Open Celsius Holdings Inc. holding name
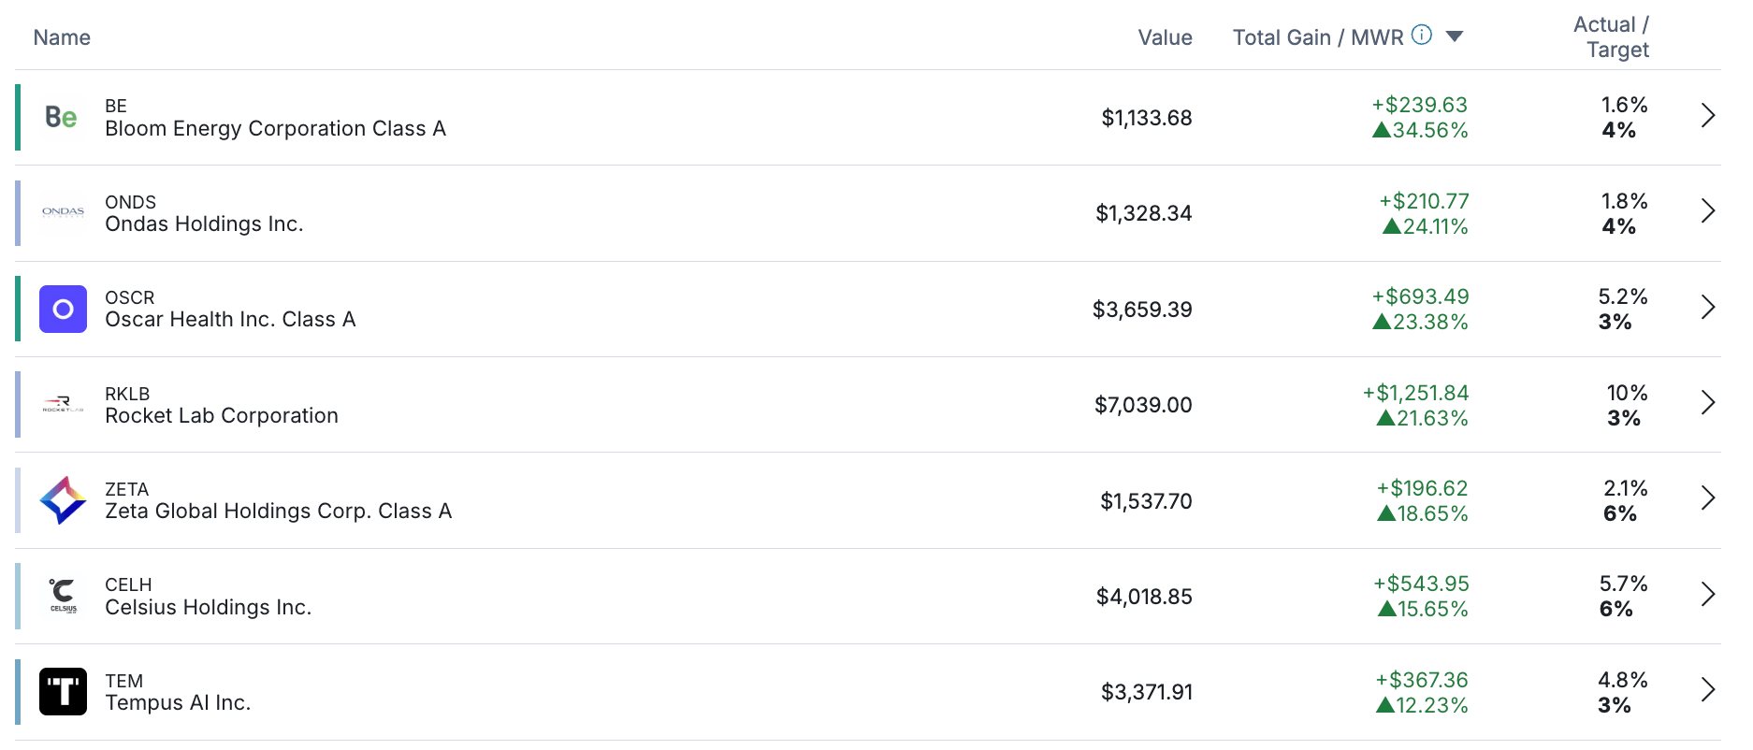The image size is (1753, 750). coord(208,608)
